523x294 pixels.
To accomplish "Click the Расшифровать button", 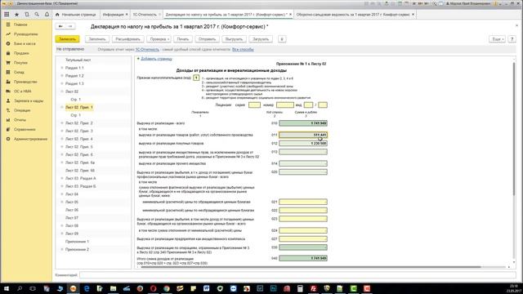I will (127, 39).
